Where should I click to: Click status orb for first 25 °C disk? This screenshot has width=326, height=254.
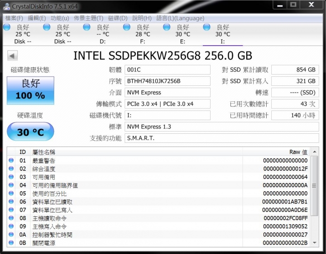coord(7,27)
